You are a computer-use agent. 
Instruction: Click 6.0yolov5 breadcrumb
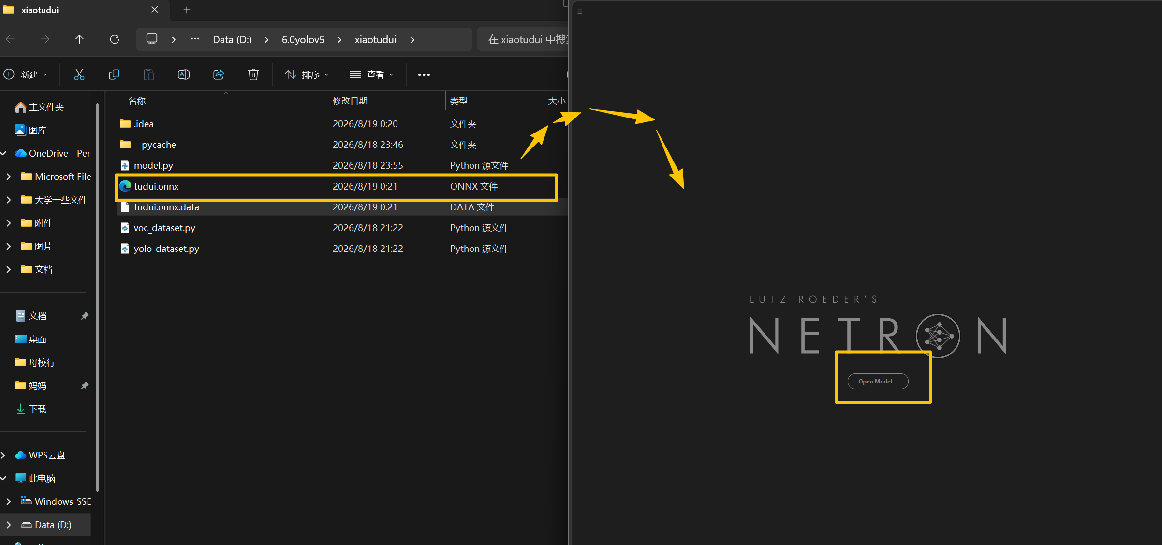pyautogui.click(x=303, y=40)
